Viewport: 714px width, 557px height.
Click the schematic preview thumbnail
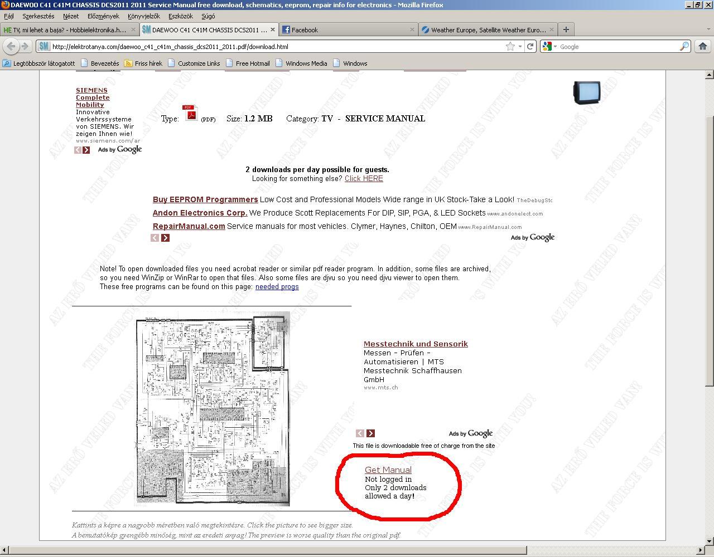212,408
